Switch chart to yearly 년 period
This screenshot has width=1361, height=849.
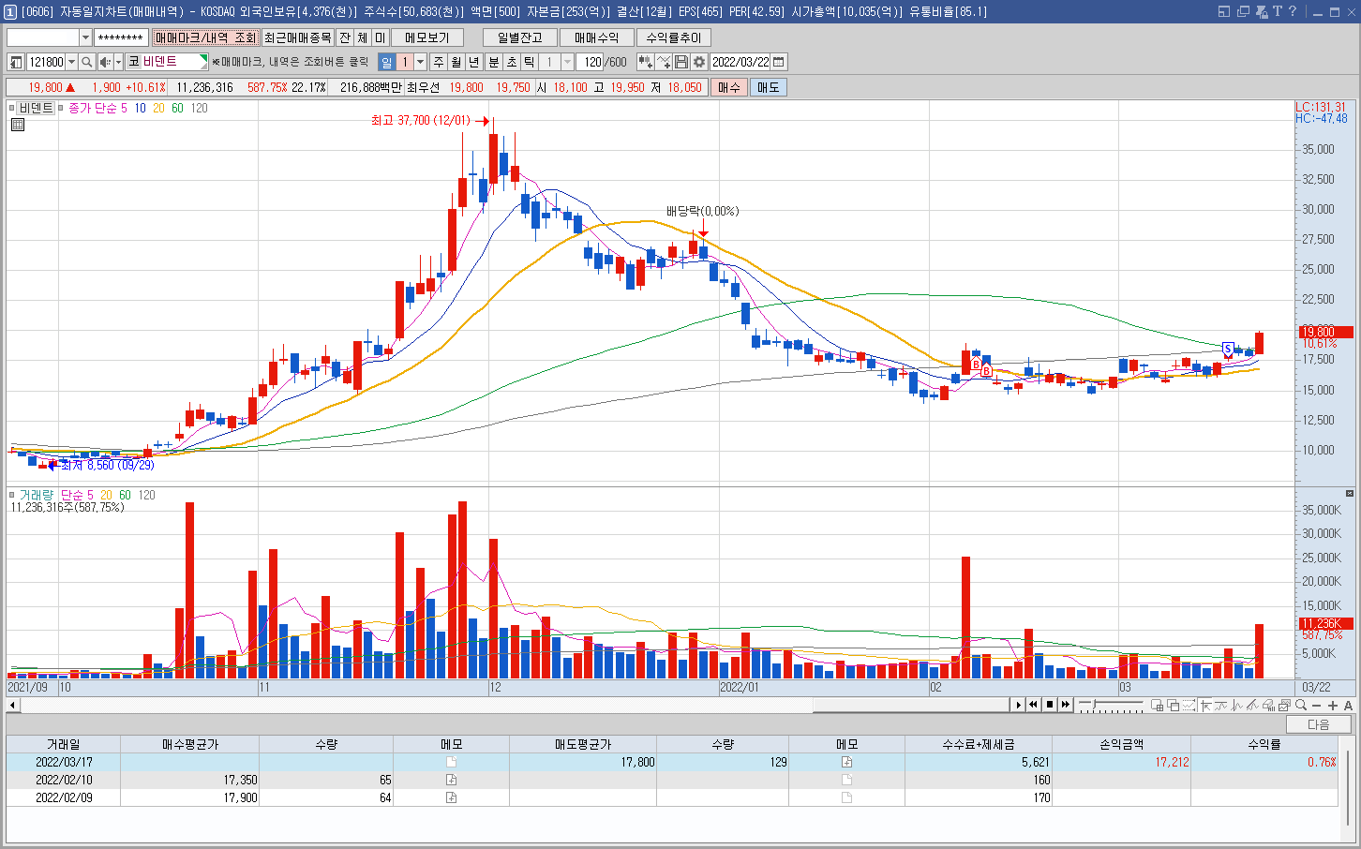click(x=474, y=62)
